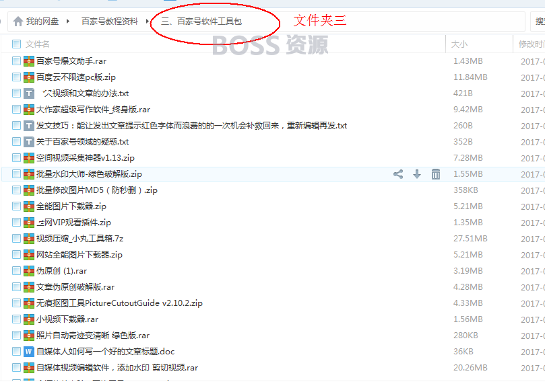545x390 pixels.
Task: Click archive icon of 自媒体视频编辑软件 rar
Action: 29,367
